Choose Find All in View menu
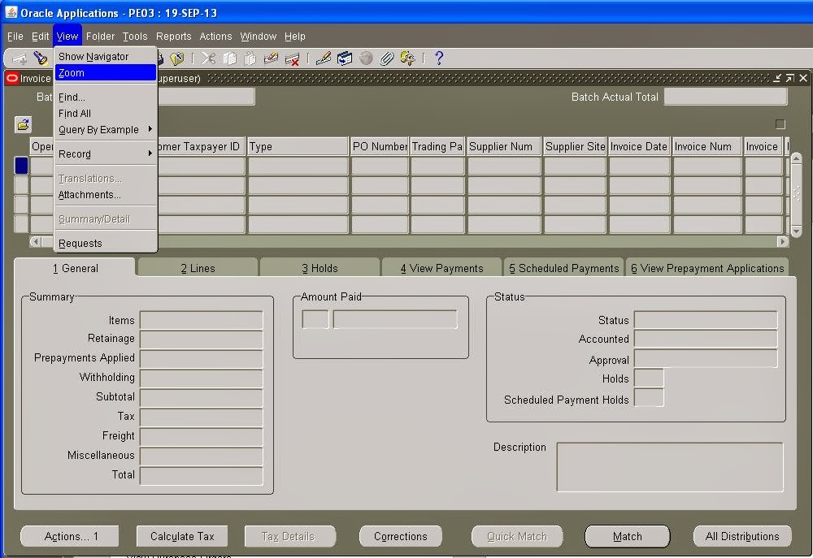 click(x=105, y=114)
